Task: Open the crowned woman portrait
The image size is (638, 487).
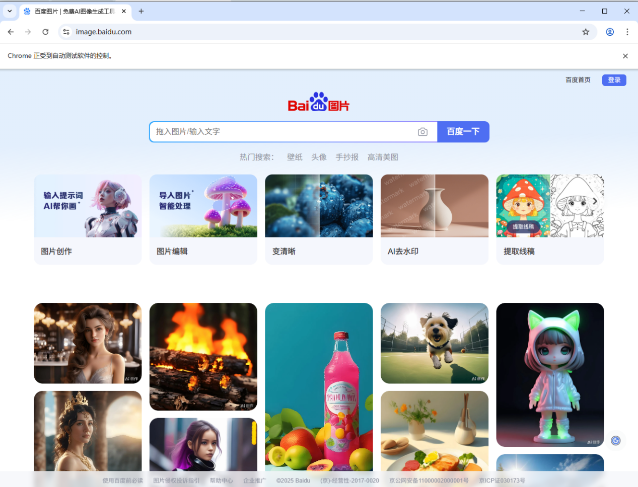Action: [88, 432]
